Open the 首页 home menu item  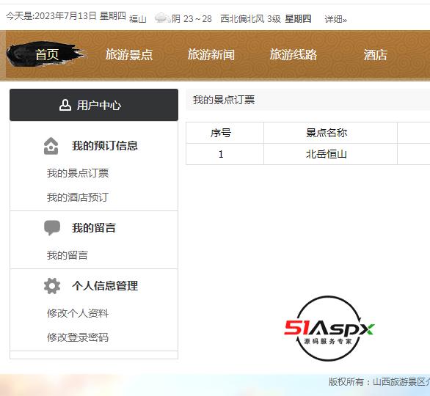[47, 54]
